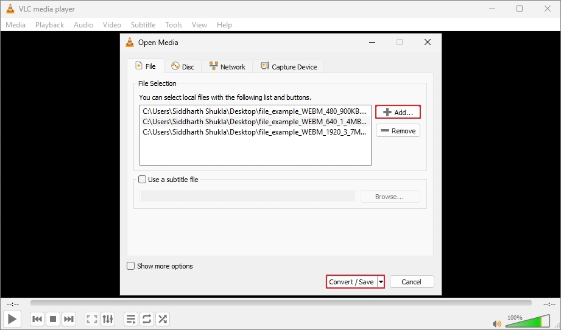Screen dimensions: 561x330
Task: Select file_example_WEBM_1920_3_7M entry
Action: (255, 132)
